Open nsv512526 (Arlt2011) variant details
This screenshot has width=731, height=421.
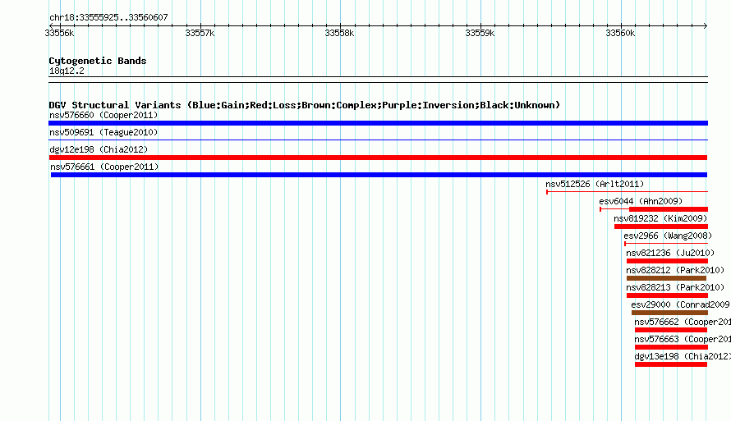[x=595, y=184]
